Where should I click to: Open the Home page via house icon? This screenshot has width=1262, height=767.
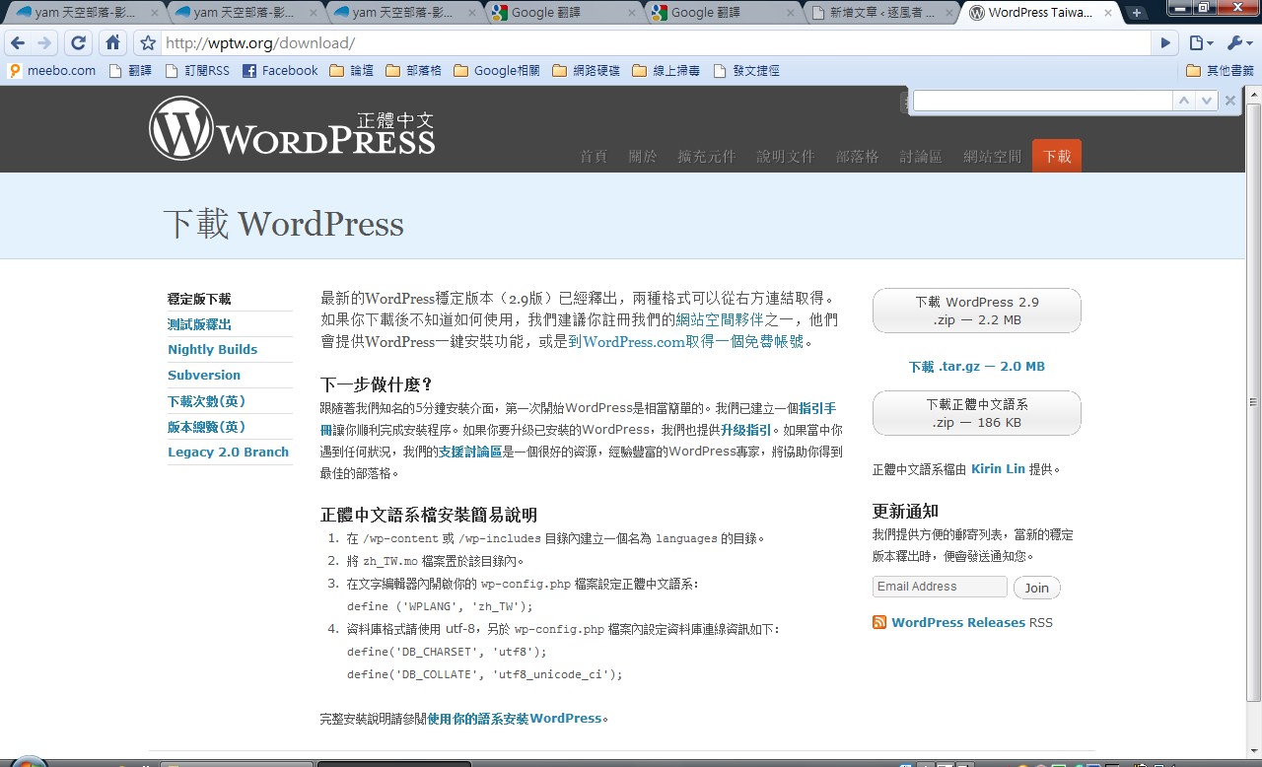click(112, 43)
